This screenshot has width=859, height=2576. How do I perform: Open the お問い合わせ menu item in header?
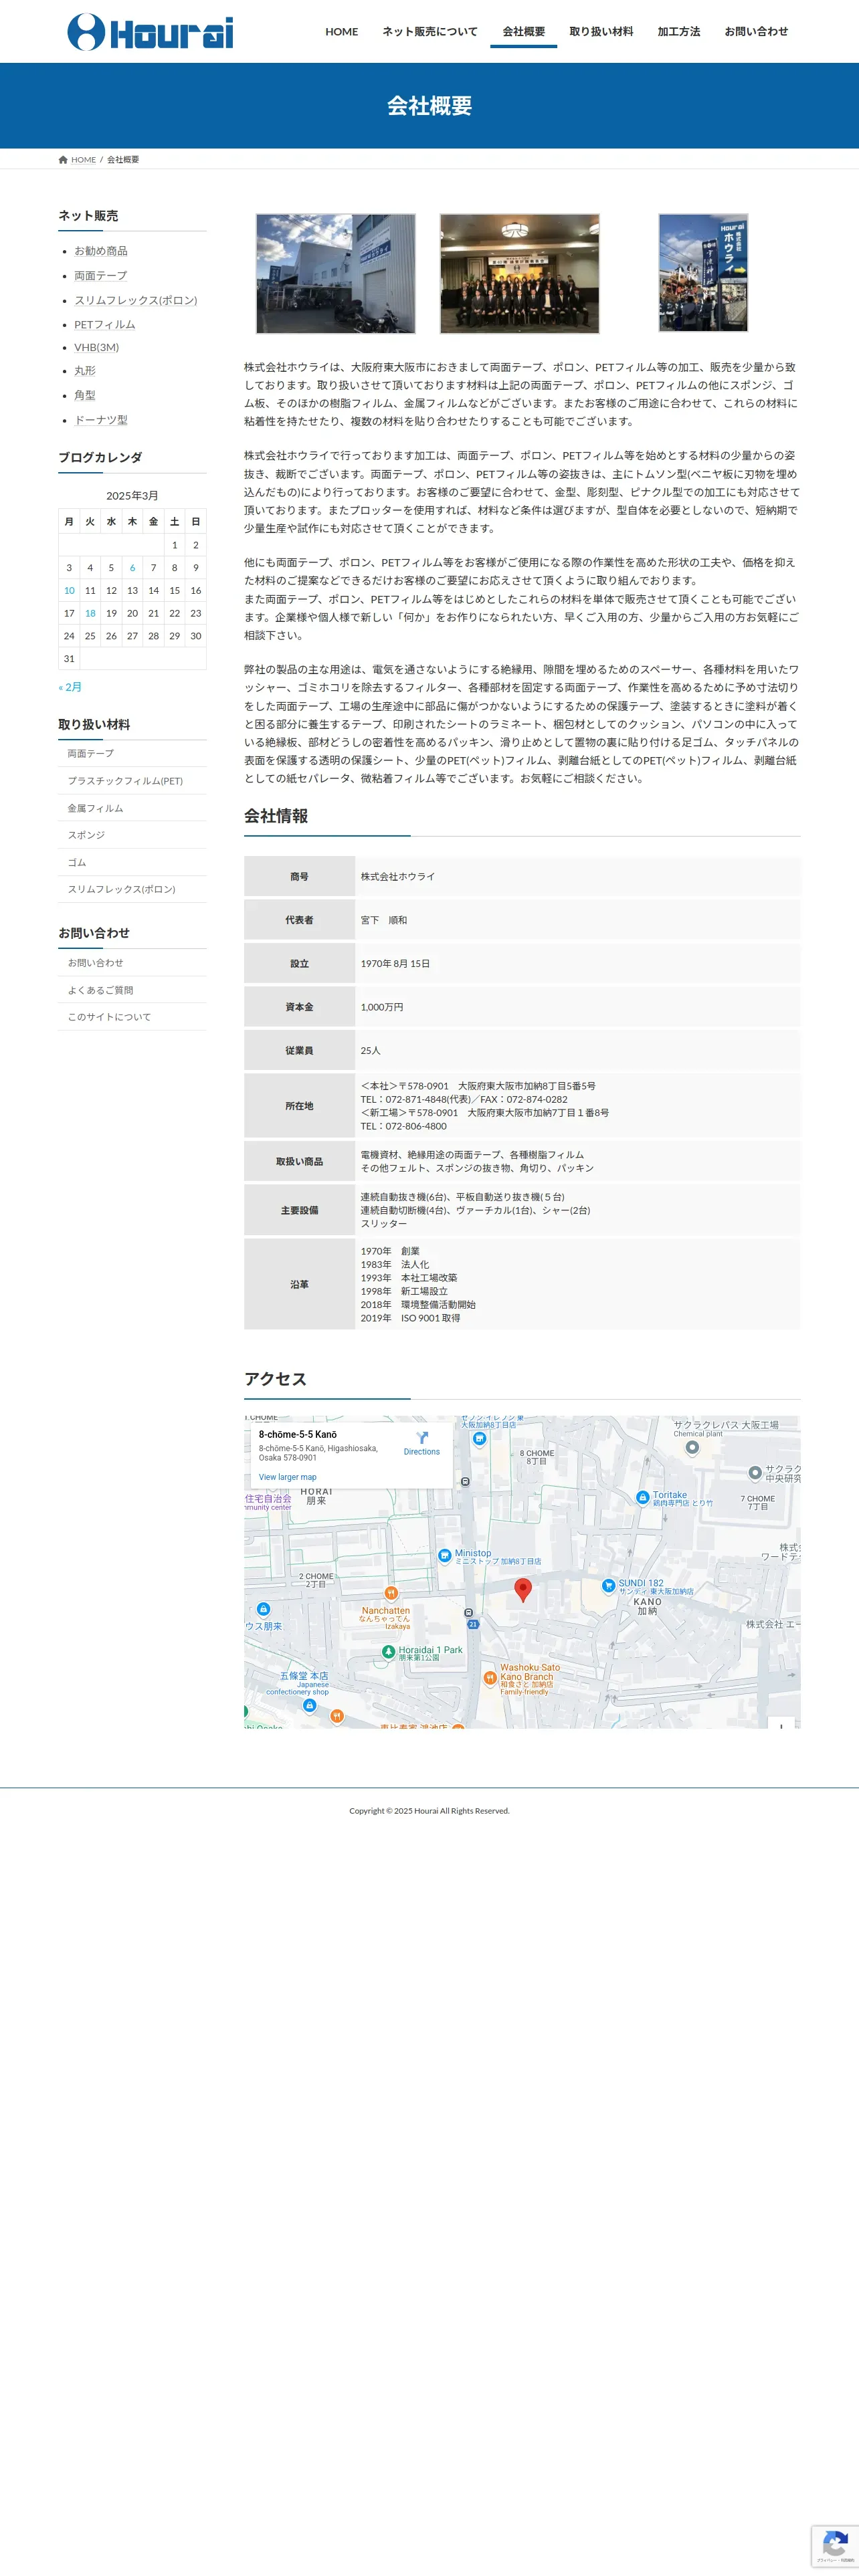tap(756, 32)
